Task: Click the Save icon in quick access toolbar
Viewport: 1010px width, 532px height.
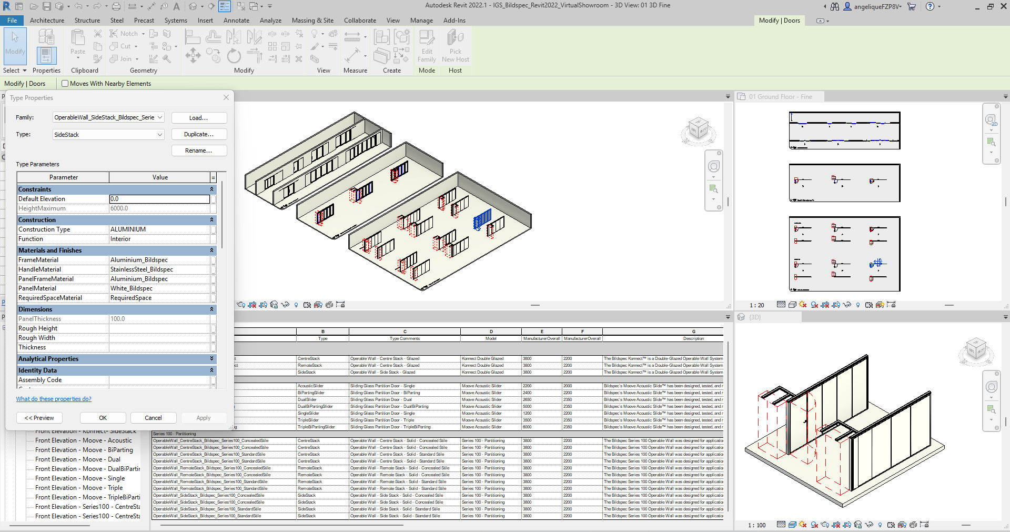Action: (x=47, y=6)
